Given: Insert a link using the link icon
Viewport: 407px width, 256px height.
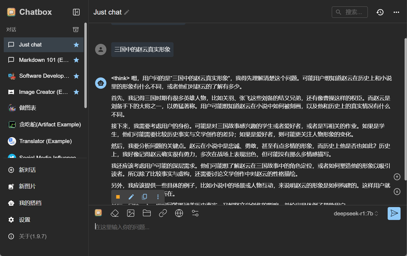Looking at the screenshot, I should click(x=163, y=213).
